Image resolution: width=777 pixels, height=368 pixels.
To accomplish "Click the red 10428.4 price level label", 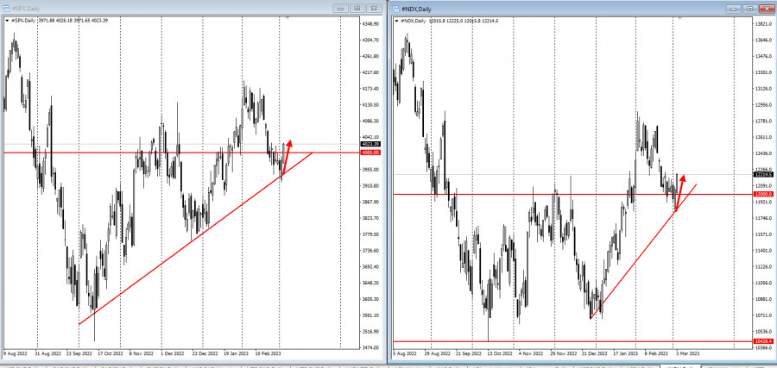I will (x=762, y=341).
